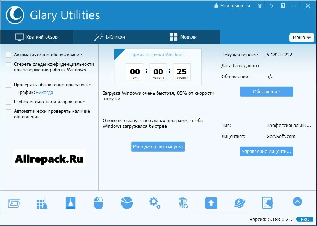Open the pie chart disk analysis icon
The width and height of the screenshot is (317, 226).
coord(127,203)
